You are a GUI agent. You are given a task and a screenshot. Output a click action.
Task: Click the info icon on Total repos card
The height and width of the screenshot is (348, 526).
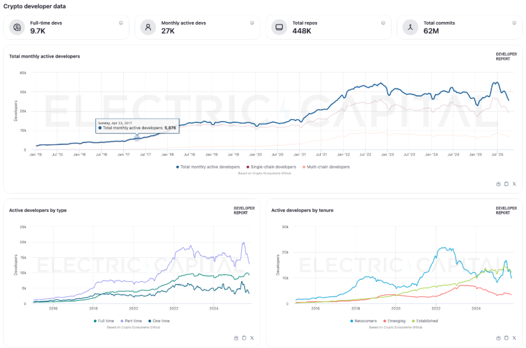click(383, 23)
